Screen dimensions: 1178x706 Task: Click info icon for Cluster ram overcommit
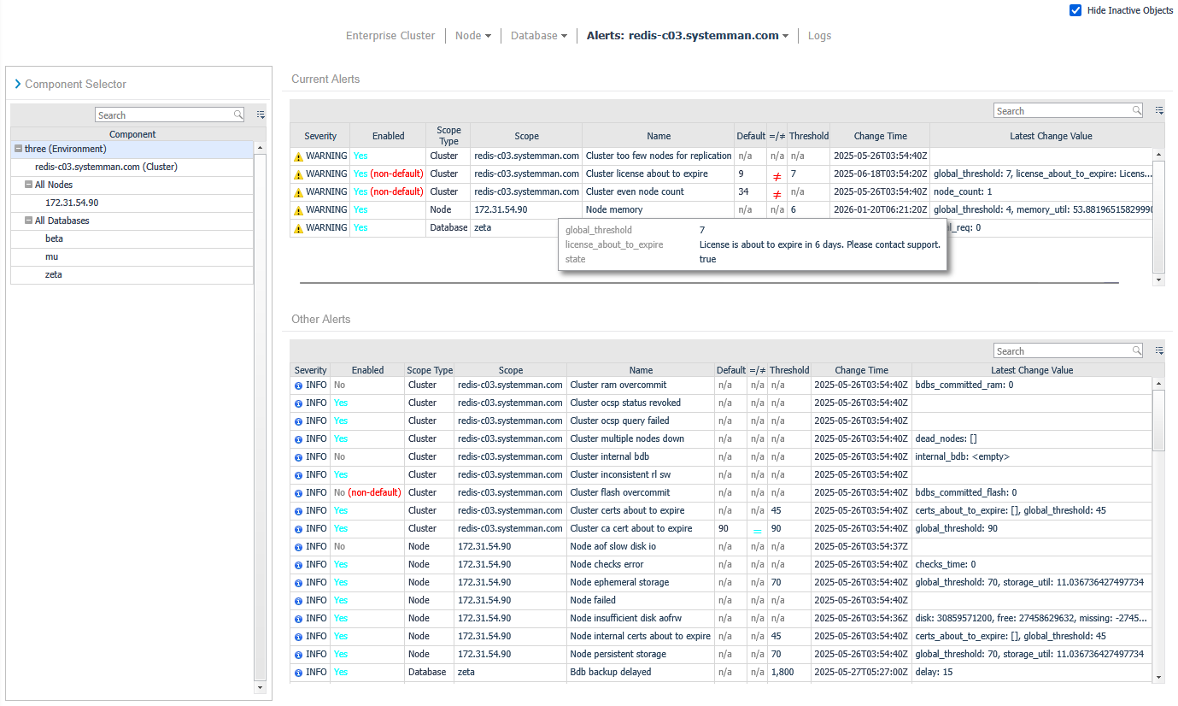[x=298, y=385]
